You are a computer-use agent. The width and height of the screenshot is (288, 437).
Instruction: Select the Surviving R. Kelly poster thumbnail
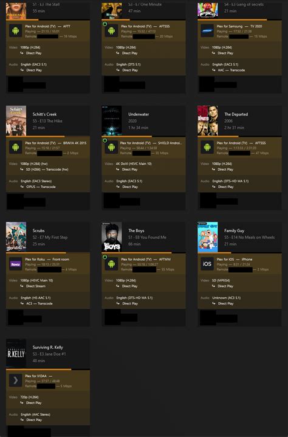coord(16,353)
